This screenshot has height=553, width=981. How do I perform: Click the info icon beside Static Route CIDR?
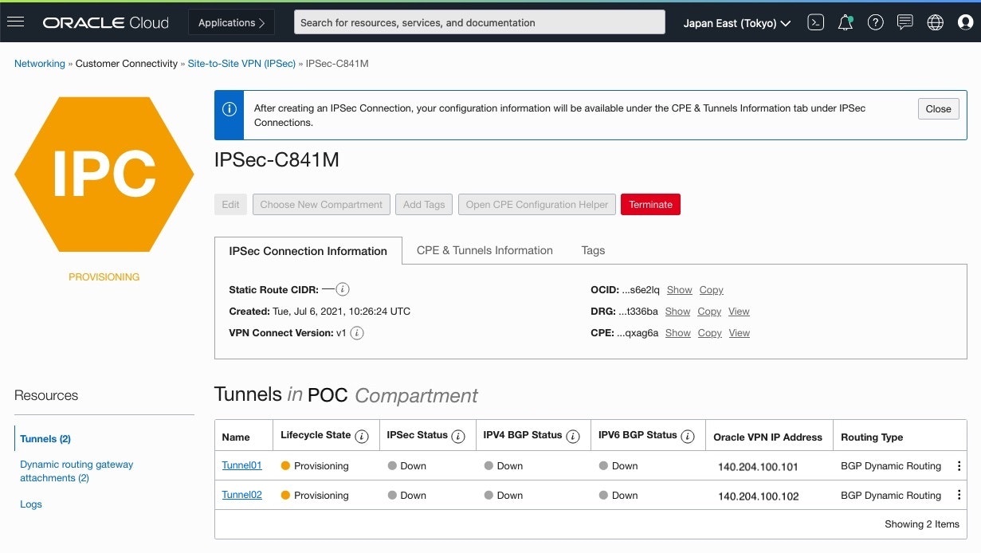343,289
